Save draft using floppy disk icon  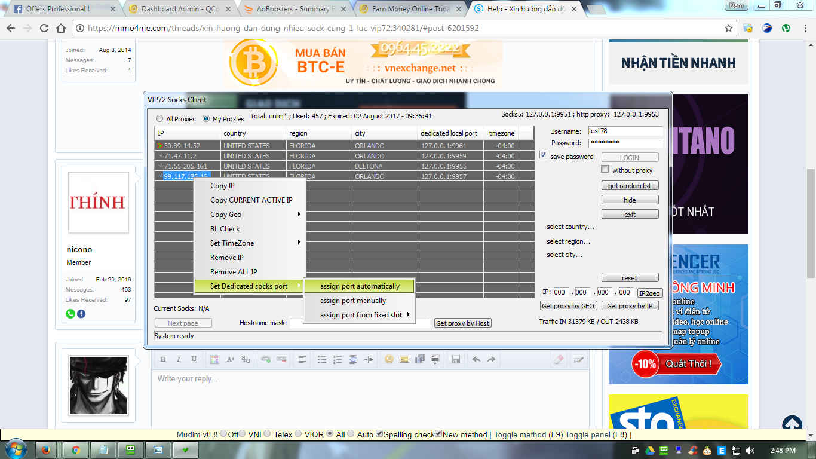point(456,359)
